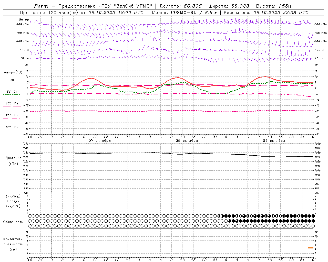Click the "09 октября" date label

pyautogui.click(x=274, y=141)
